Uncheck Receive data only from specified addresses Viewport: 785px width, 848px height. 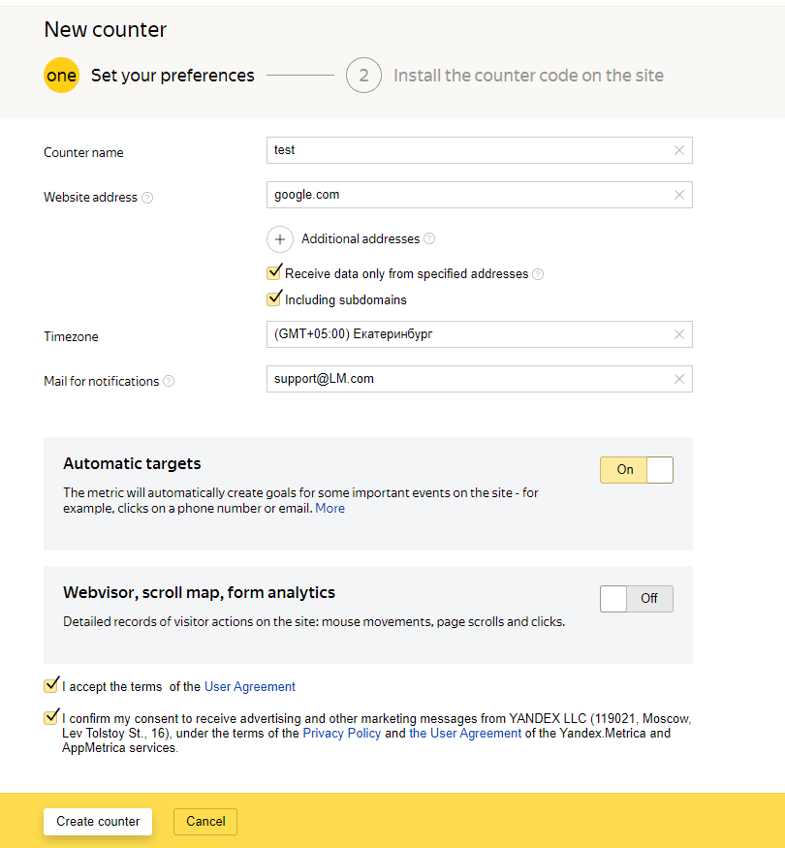pyautogui.click(x=273, y=273)
